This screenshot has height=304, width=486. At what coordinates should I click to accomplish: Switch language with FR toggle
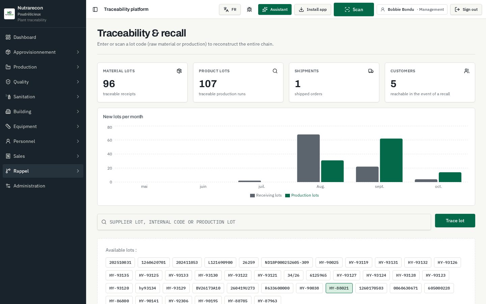coord(230,9)
